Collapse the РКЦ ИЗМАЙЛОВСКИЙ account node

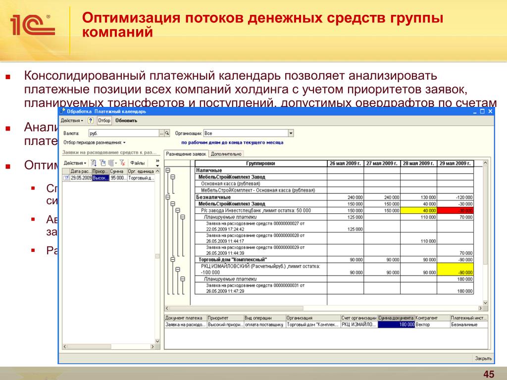point(178,269)
